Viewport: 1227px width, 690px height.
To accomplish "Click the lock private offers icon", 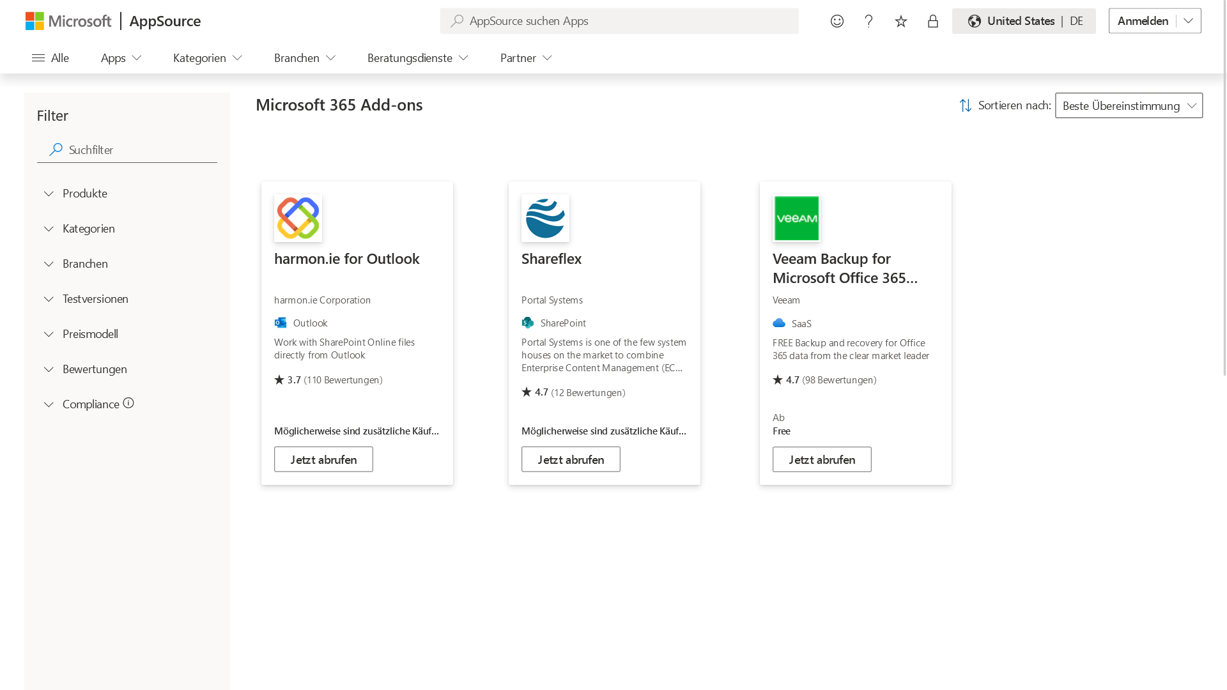I will point(933,21).
